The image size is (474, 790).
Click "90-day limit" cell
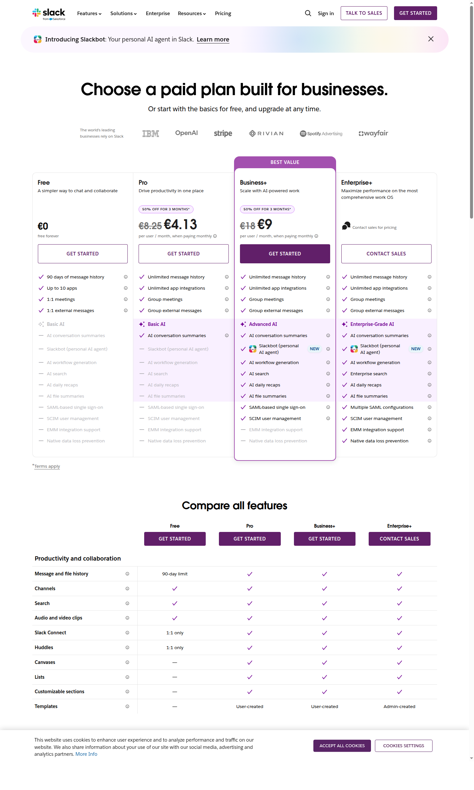tap(175, 574)
